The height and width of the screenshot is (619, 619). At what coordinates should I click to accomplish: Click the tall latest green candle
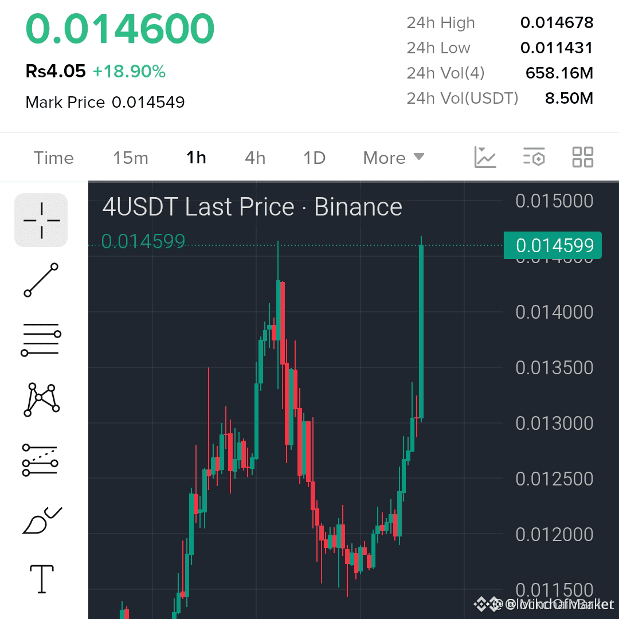point(421,332)
